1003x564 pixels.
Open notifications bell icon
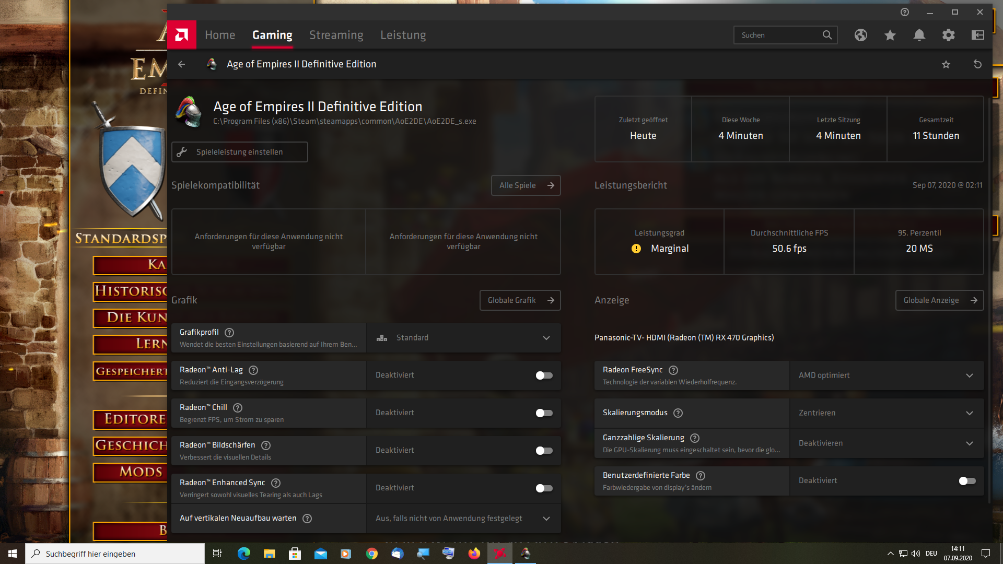919,35
